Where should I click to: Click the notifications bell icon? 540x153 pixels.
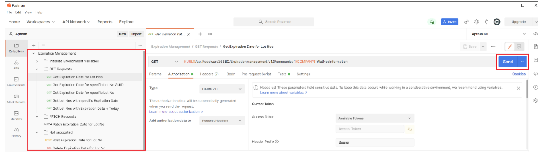click(x=487, y=22)
